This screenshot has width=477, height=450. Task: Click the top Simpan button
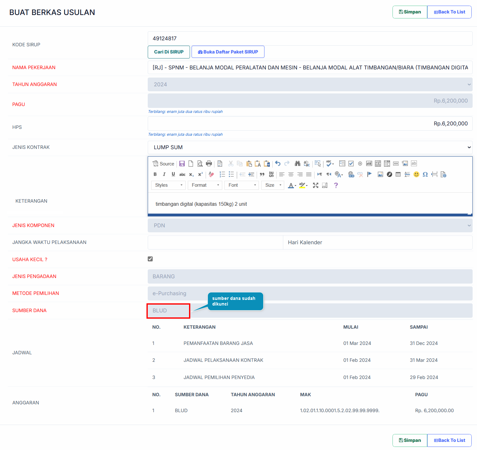point(410,12)
